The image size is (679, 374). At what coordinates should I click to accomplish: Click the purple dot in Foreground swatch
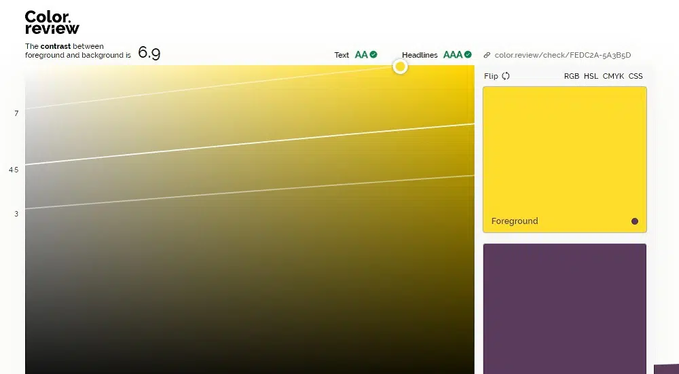tap(634, 221)
